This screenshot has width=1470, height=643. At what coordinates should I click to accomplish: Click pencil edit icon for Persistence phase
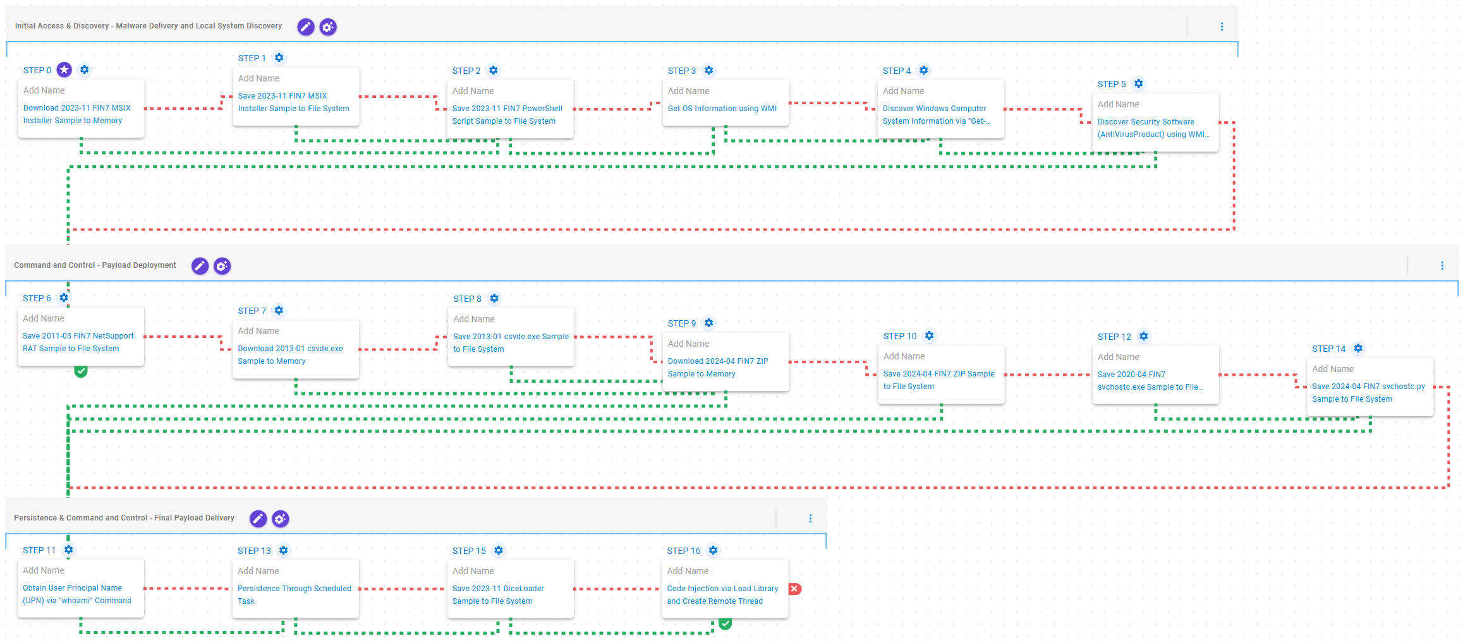258,519
